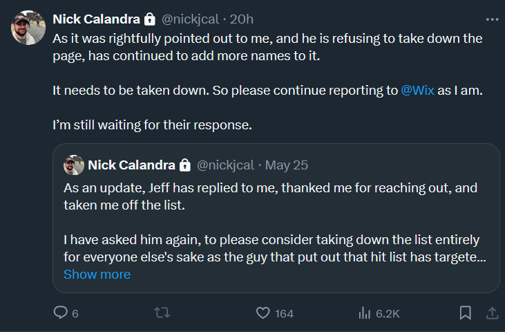Click the lock icon in the quoted tweet header

coord(185,165)
